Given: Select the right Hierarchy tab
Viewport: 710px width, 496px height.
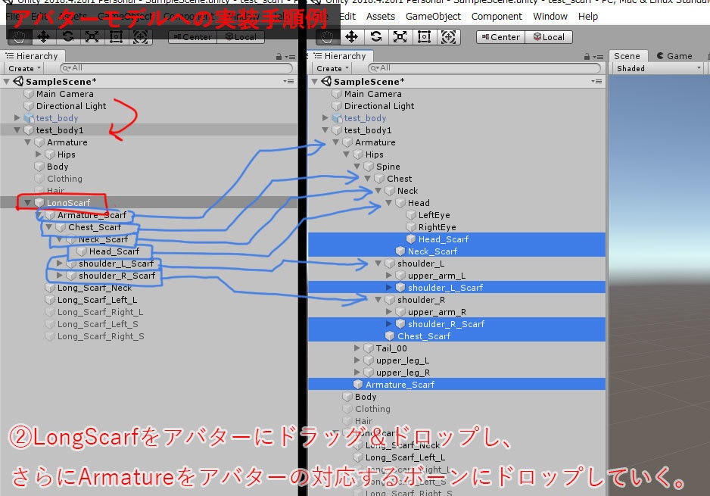Looking at the screenshot, I should pyautogui.click(x=340, y=56).
